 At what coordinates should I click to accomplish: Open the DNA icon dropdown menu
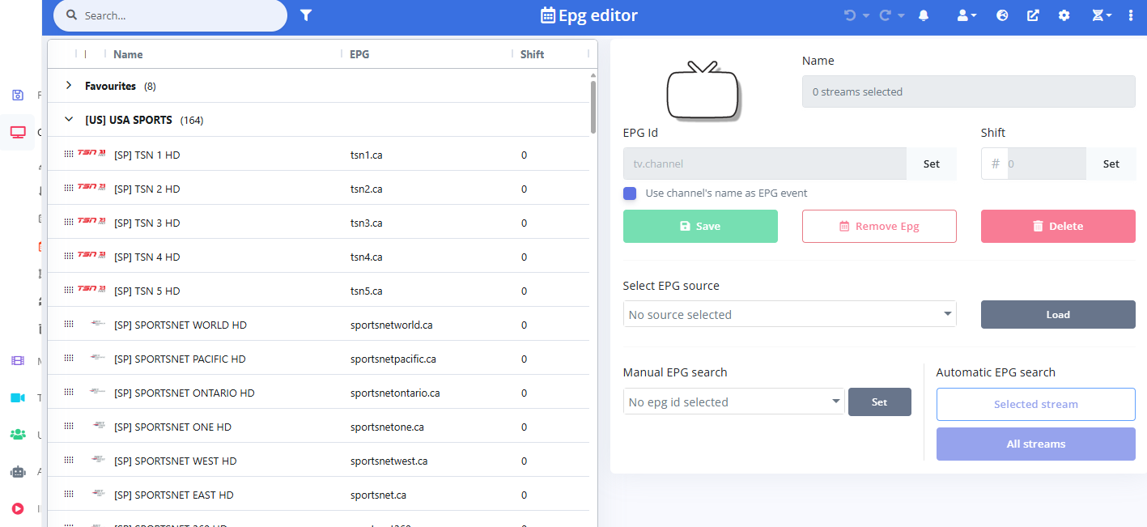point(1102,15)
